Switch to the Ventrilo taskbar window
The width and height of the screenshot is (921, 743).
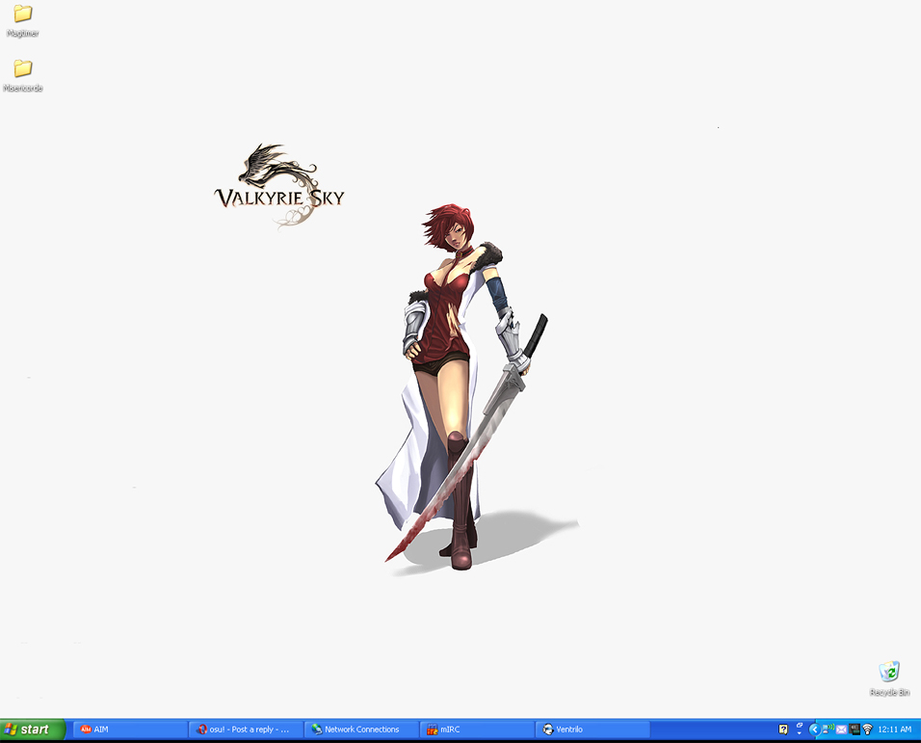(593, 730)
